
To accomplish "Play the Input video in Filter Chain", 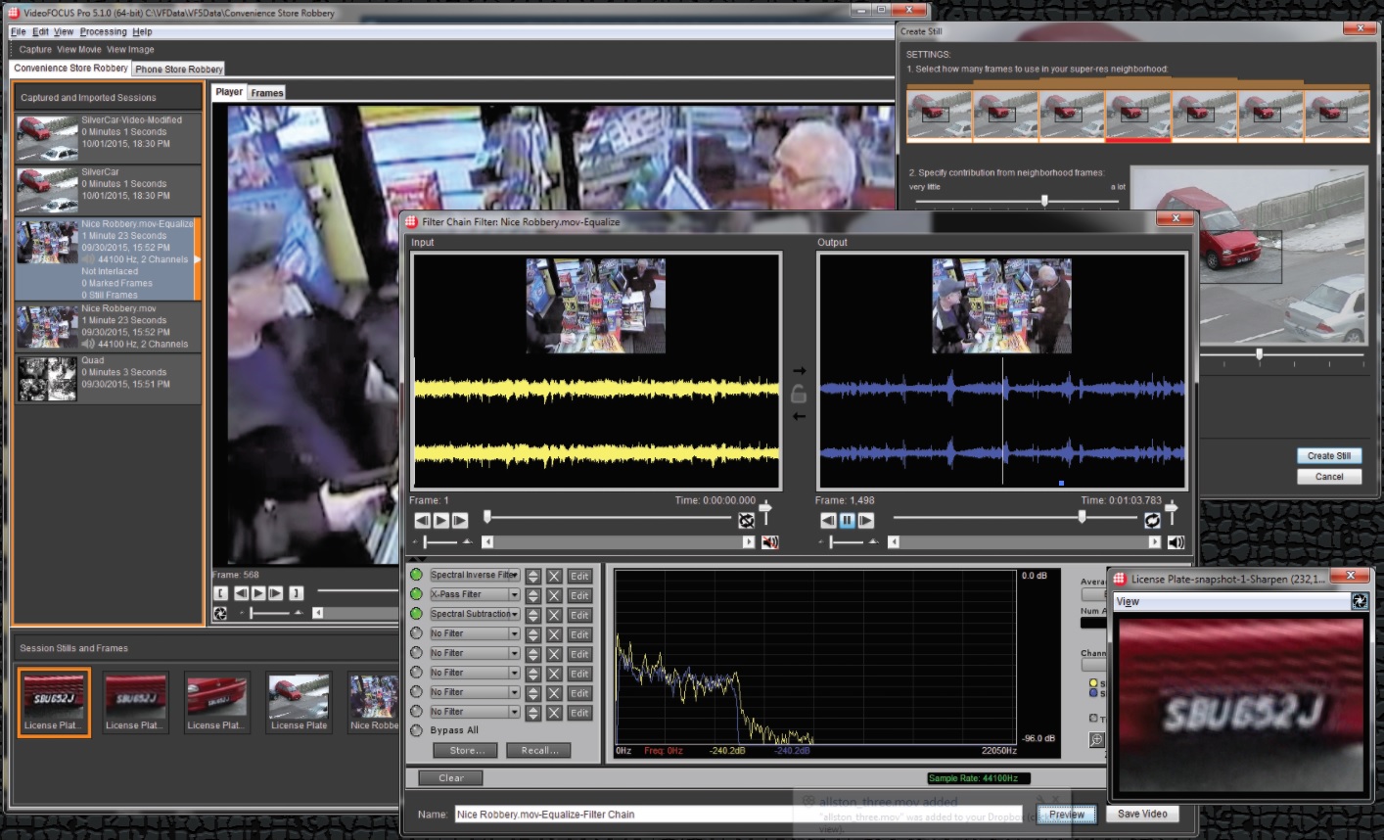I will point(441,521).
